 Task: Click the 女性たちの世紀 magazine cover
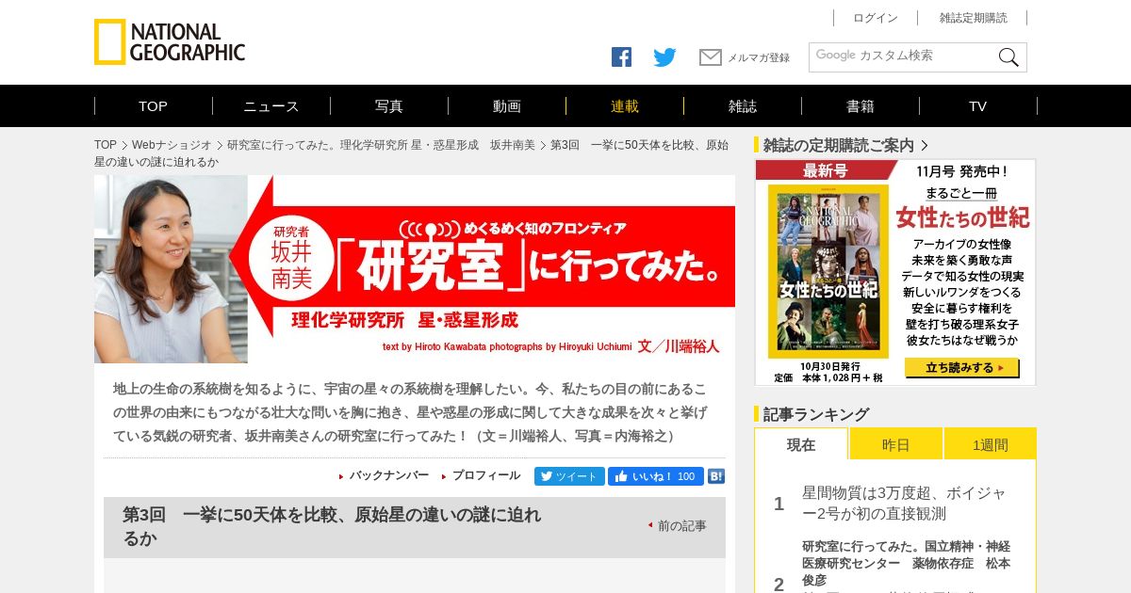(x=828, y=271)
